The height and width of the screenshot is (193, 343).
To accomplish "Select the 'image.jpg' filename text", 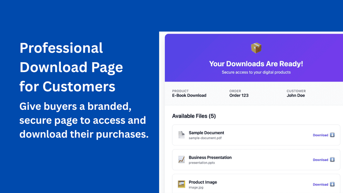I will 196,188.
